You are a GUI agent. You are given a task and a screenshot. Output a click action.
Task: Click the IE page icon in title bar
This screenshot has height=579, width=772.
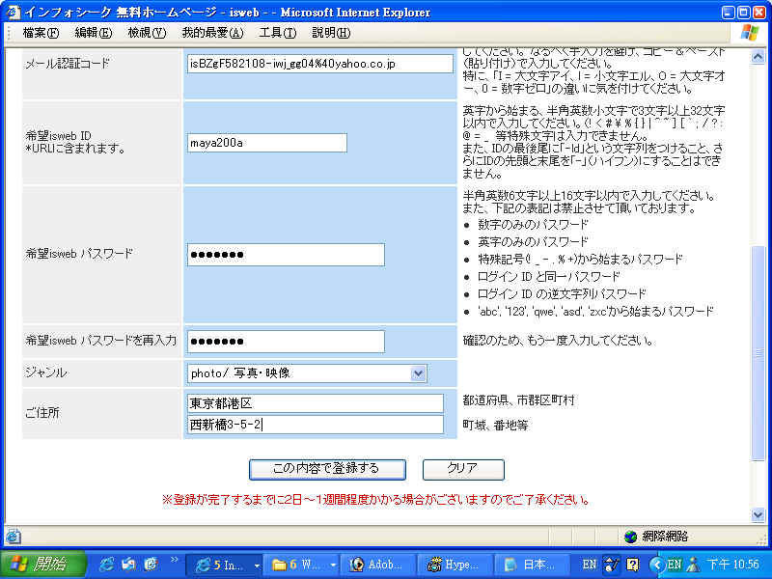[x=14, y=12]
